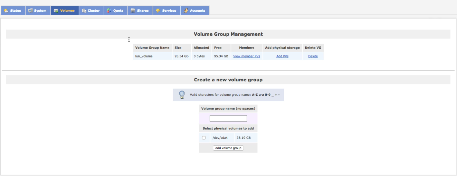The image size is (457, 176).
Task: Click the Members column header
Action: coord(247,48)
